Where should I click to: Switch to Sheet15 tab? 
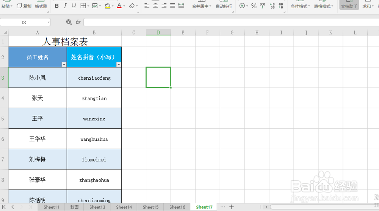[150, 207]
